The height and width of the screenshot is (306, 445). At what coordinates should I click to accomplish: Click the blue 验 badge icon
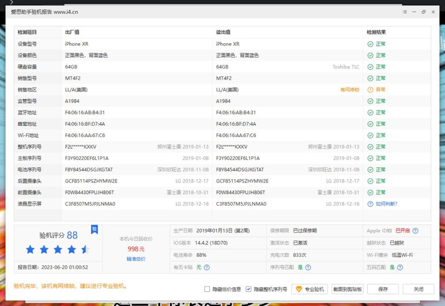(95, 229)
